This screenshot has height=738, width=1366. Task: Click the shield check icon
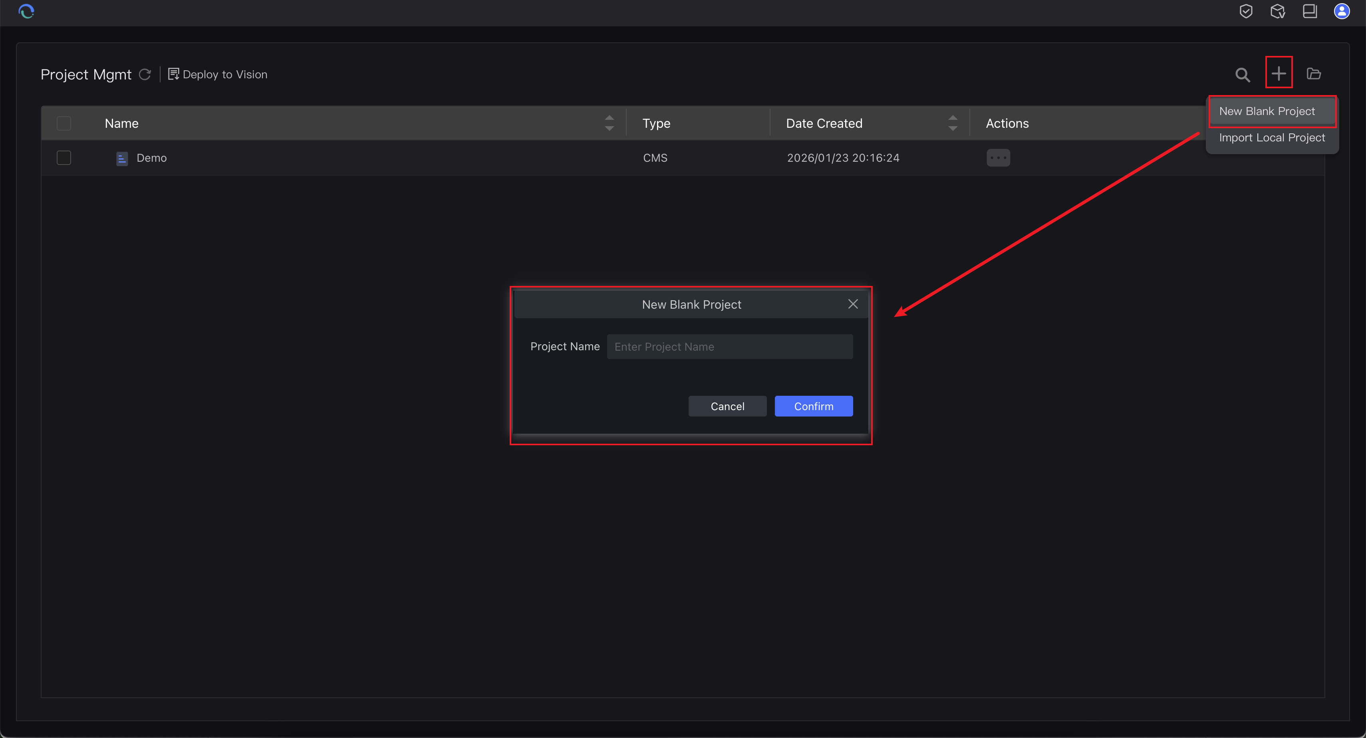(x=1246, y=11)
